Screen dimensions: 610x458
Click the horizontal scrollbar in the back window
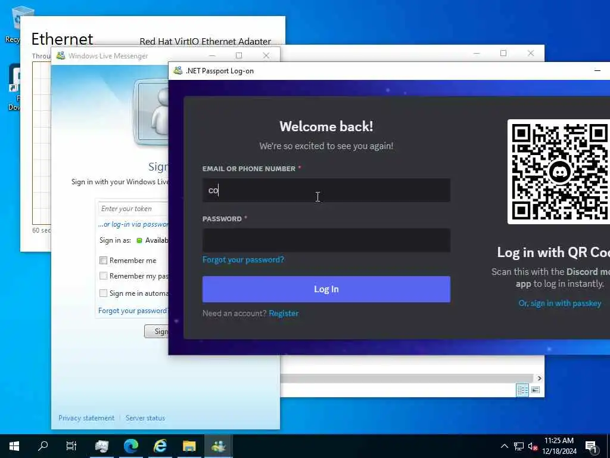407,378
